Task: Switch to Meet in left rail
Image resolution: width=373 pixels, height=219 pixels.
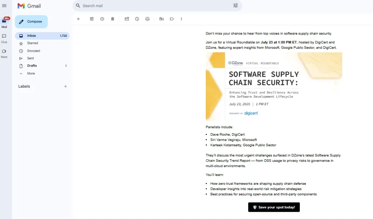Action: pos(4,53)
